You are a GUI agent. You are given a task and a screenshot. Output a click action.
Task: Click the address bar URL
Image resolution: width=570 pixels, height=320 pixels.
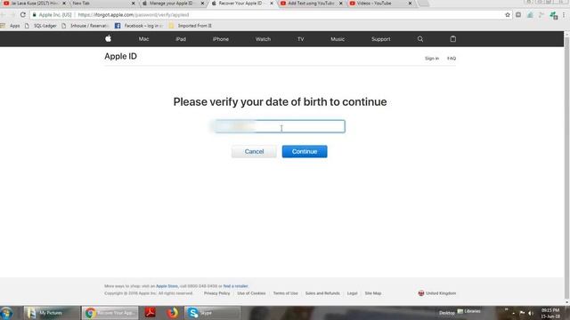click(134, 15)
